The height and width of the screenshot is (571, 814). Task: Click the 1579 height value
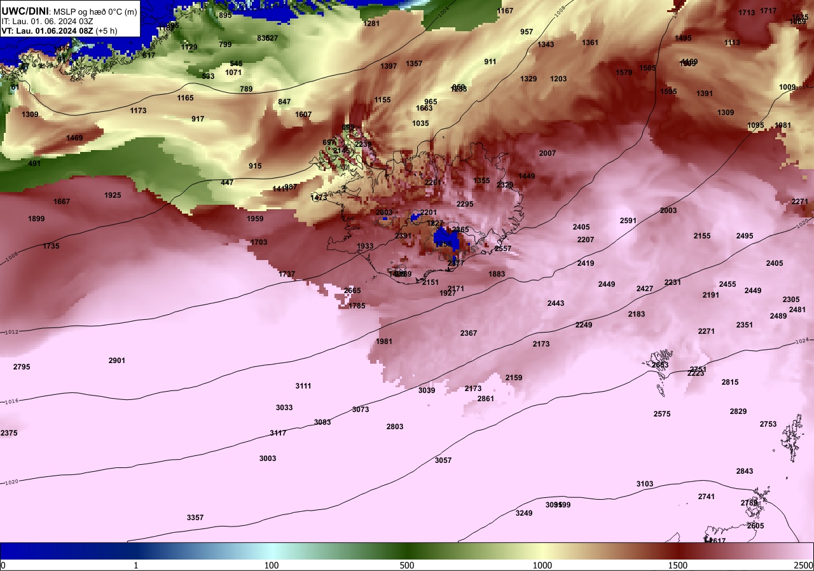[x=624, y=72]
